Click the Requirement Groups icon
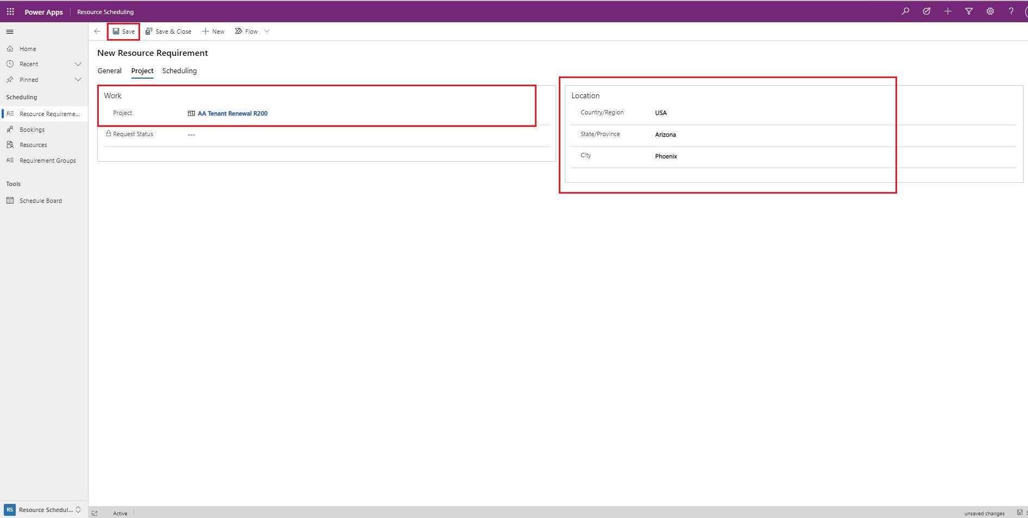The image size is (1028, 518). [x=10, y=161]
